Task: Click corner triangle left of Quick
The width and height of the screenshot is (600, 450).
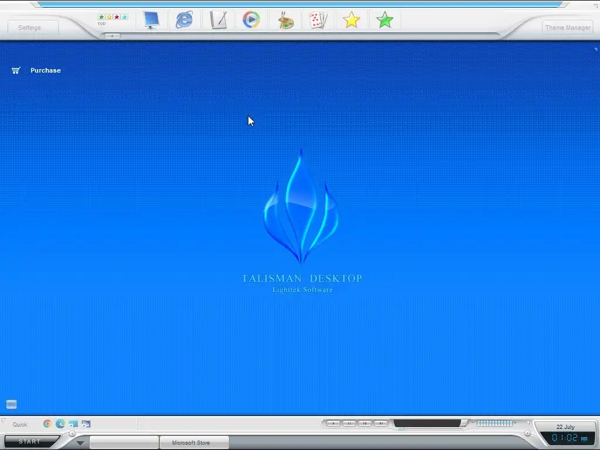Action: click(x=4, y=421)
